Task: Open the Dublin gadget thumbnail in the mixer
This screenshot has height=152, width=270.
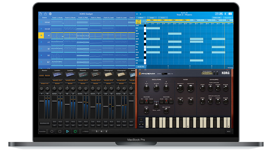Action: 96,75
